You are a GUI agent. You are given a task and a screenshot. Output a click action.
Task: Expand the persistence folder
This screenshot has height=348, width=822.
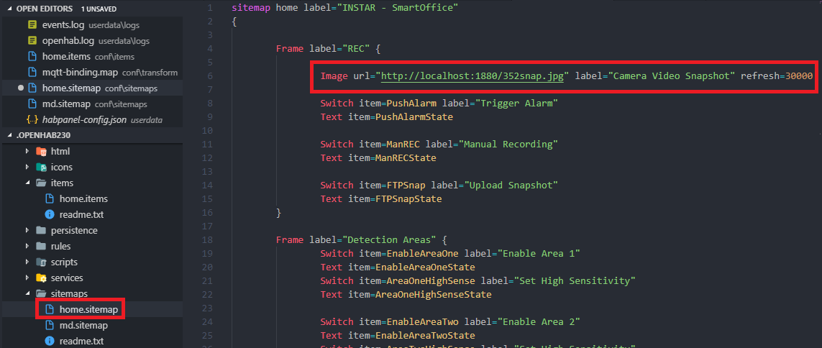28,231
